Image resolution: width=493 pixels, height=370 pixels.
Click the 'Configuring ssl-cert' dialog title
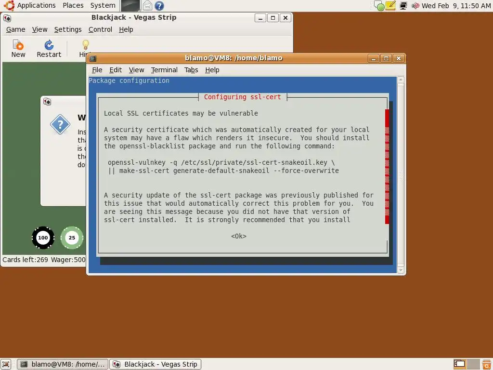pyautogui.click(x=243, y=97)
